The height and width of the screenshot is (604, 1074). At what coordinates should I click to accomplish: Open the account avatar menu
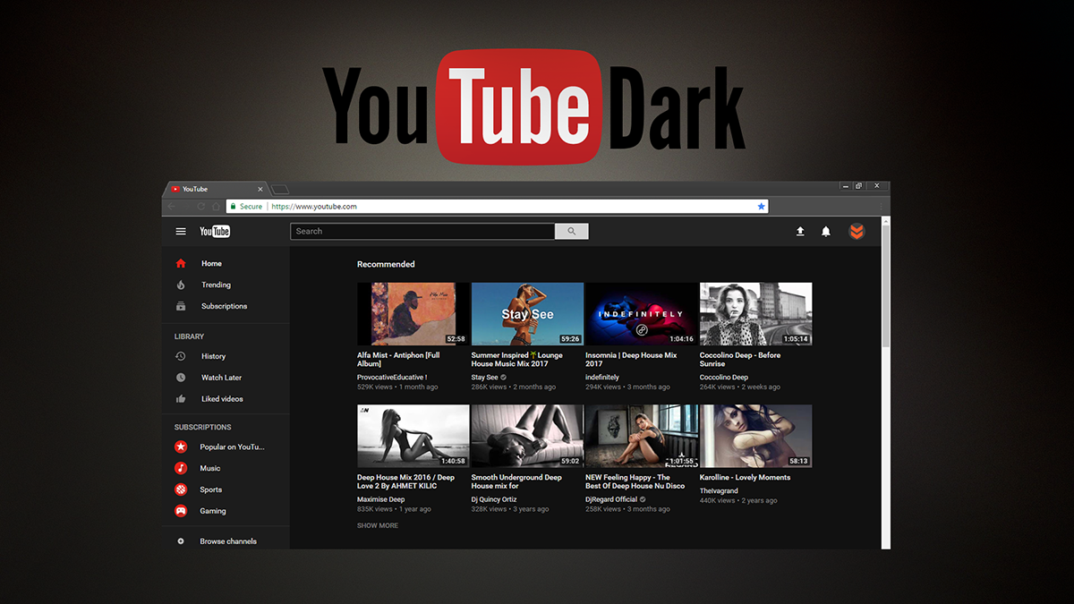[x=857, y=231]
